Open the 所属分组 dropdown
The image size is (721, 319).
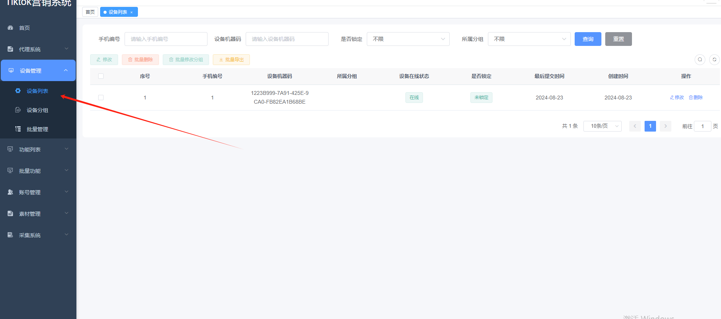(x=529, y=39)
